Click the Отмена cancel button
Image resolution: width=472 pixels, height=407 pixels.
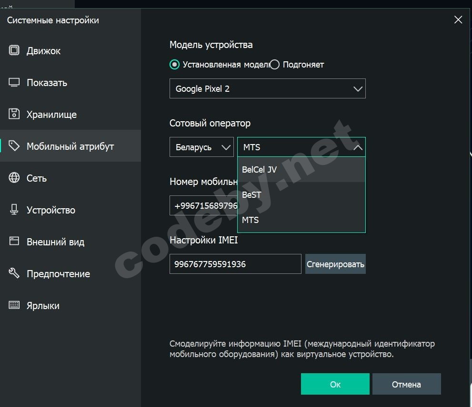[x=406, y=384]
